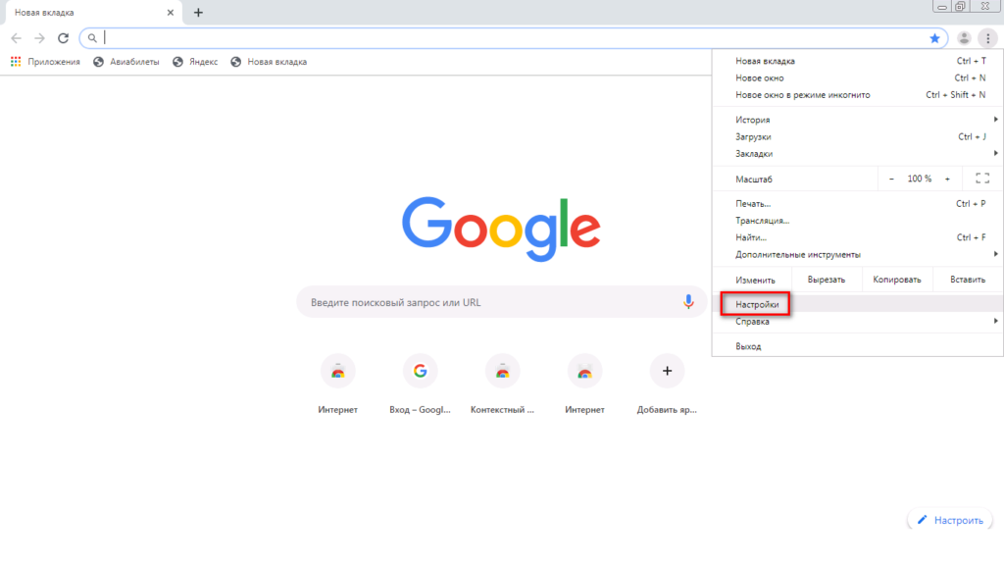This screenshot has height=565, width=1004.
Task: Click the Google logo
Action: coord(501,229)
